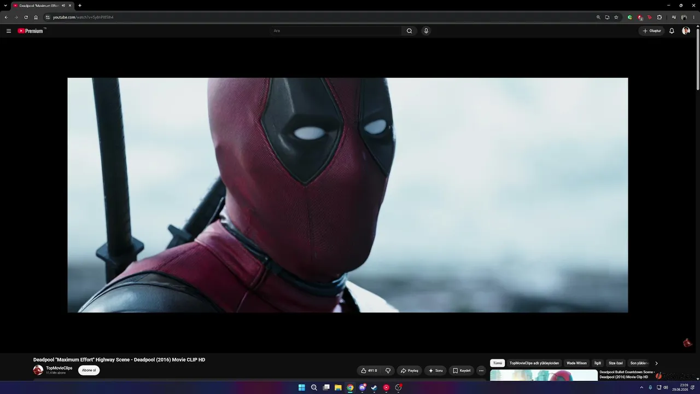The image size is (700, 394).
Task: Click the Deadpool video player frame
Action: [348, 195]
